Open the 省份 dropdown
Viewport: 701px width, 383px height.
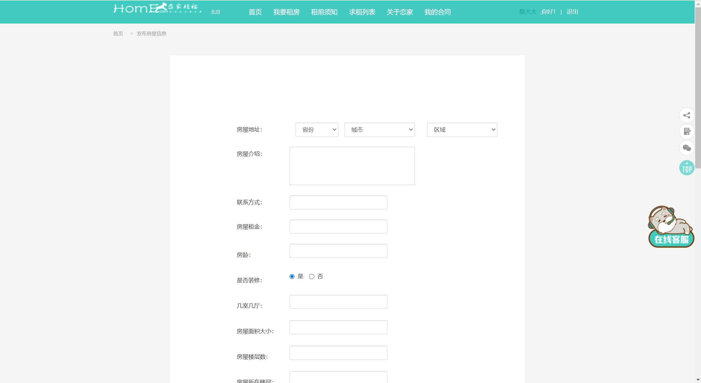pos(317,130)
